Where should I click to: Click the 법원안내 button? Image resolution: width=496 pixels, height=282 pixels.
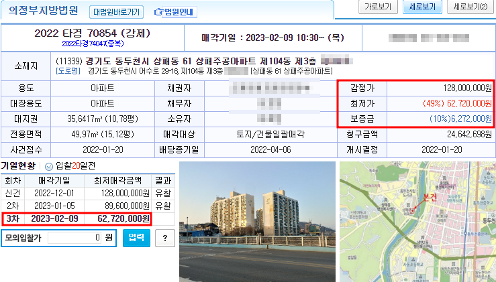[179, 12]
